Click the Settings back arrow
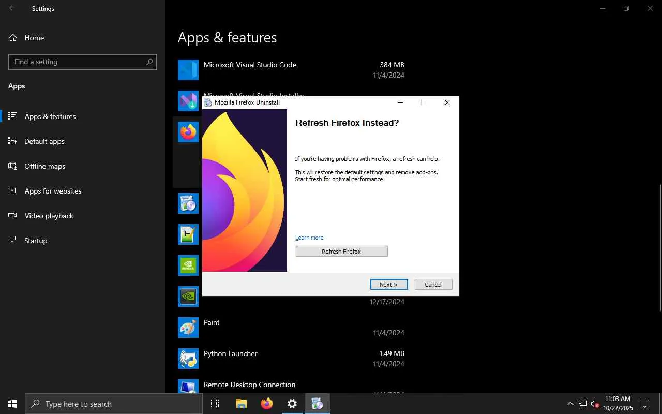Image resolution: width=662 pixels, height=414 pixels. coord(12,8)
